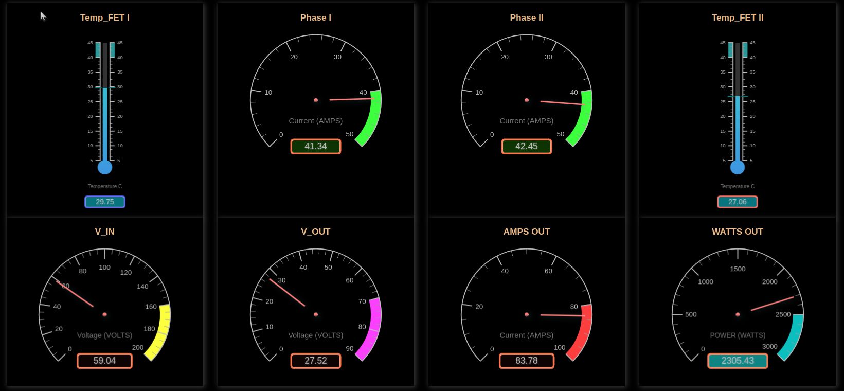Select the 2305.43 WATTS OUT value box
Screen dimensions: 844x391
point(738,361)
